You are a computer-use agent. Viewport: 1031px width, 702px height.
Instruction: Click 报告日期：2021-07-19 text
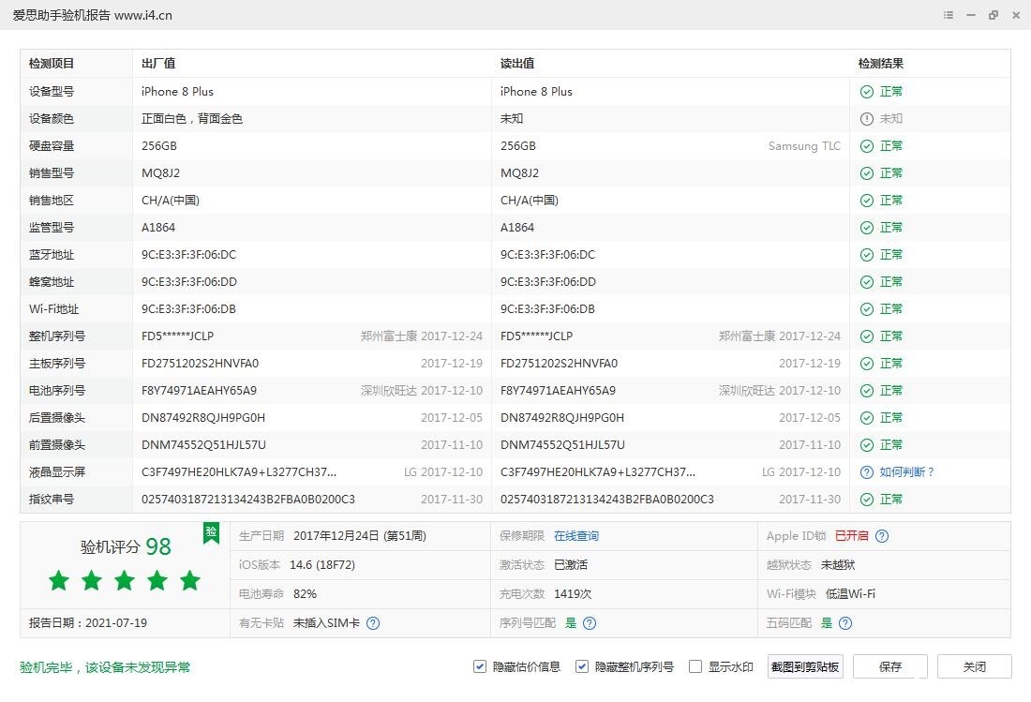point(88,623)
